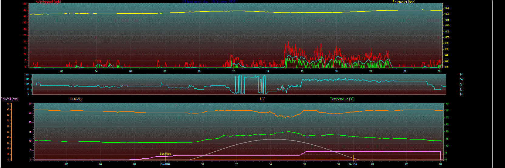Click the 18 hour tick on bottom graph

coord(338,164)
